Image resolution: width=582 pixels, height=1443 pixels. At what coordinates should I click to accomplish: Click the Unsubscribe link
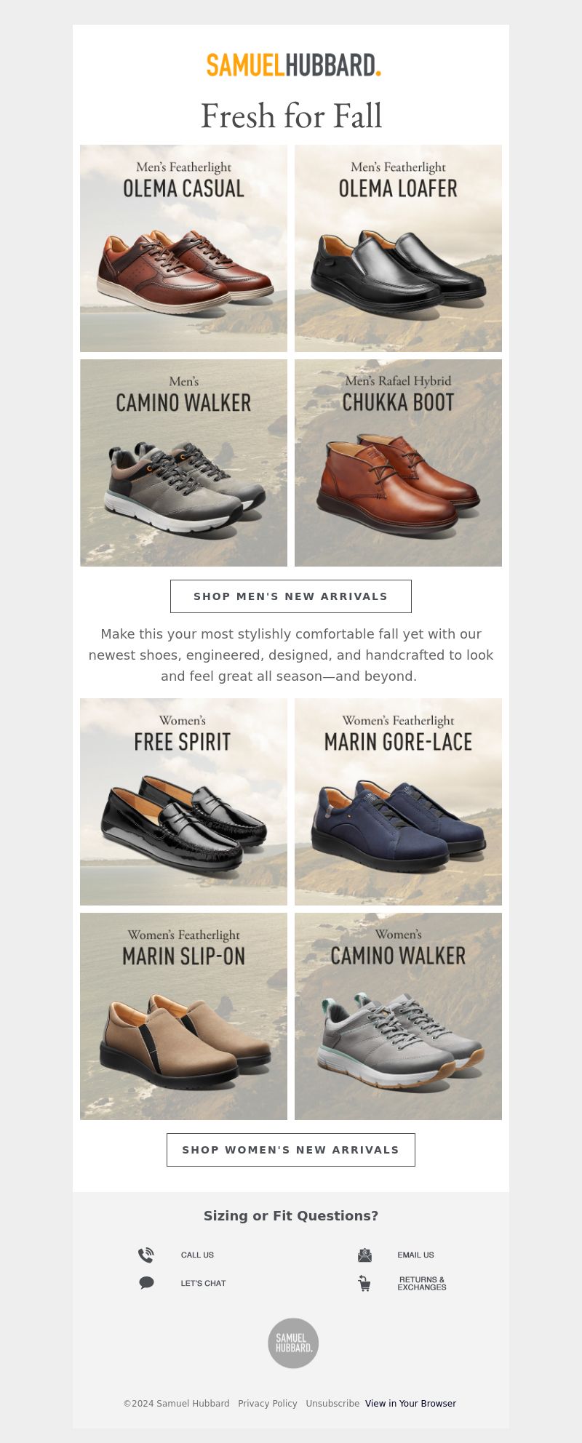[x=332, y=1404]
